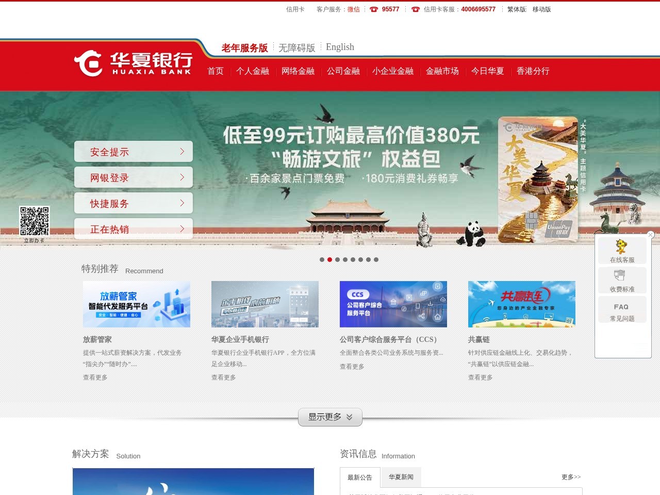
Task: Select the seventh banner carousel dot
Action: point(369,260)
